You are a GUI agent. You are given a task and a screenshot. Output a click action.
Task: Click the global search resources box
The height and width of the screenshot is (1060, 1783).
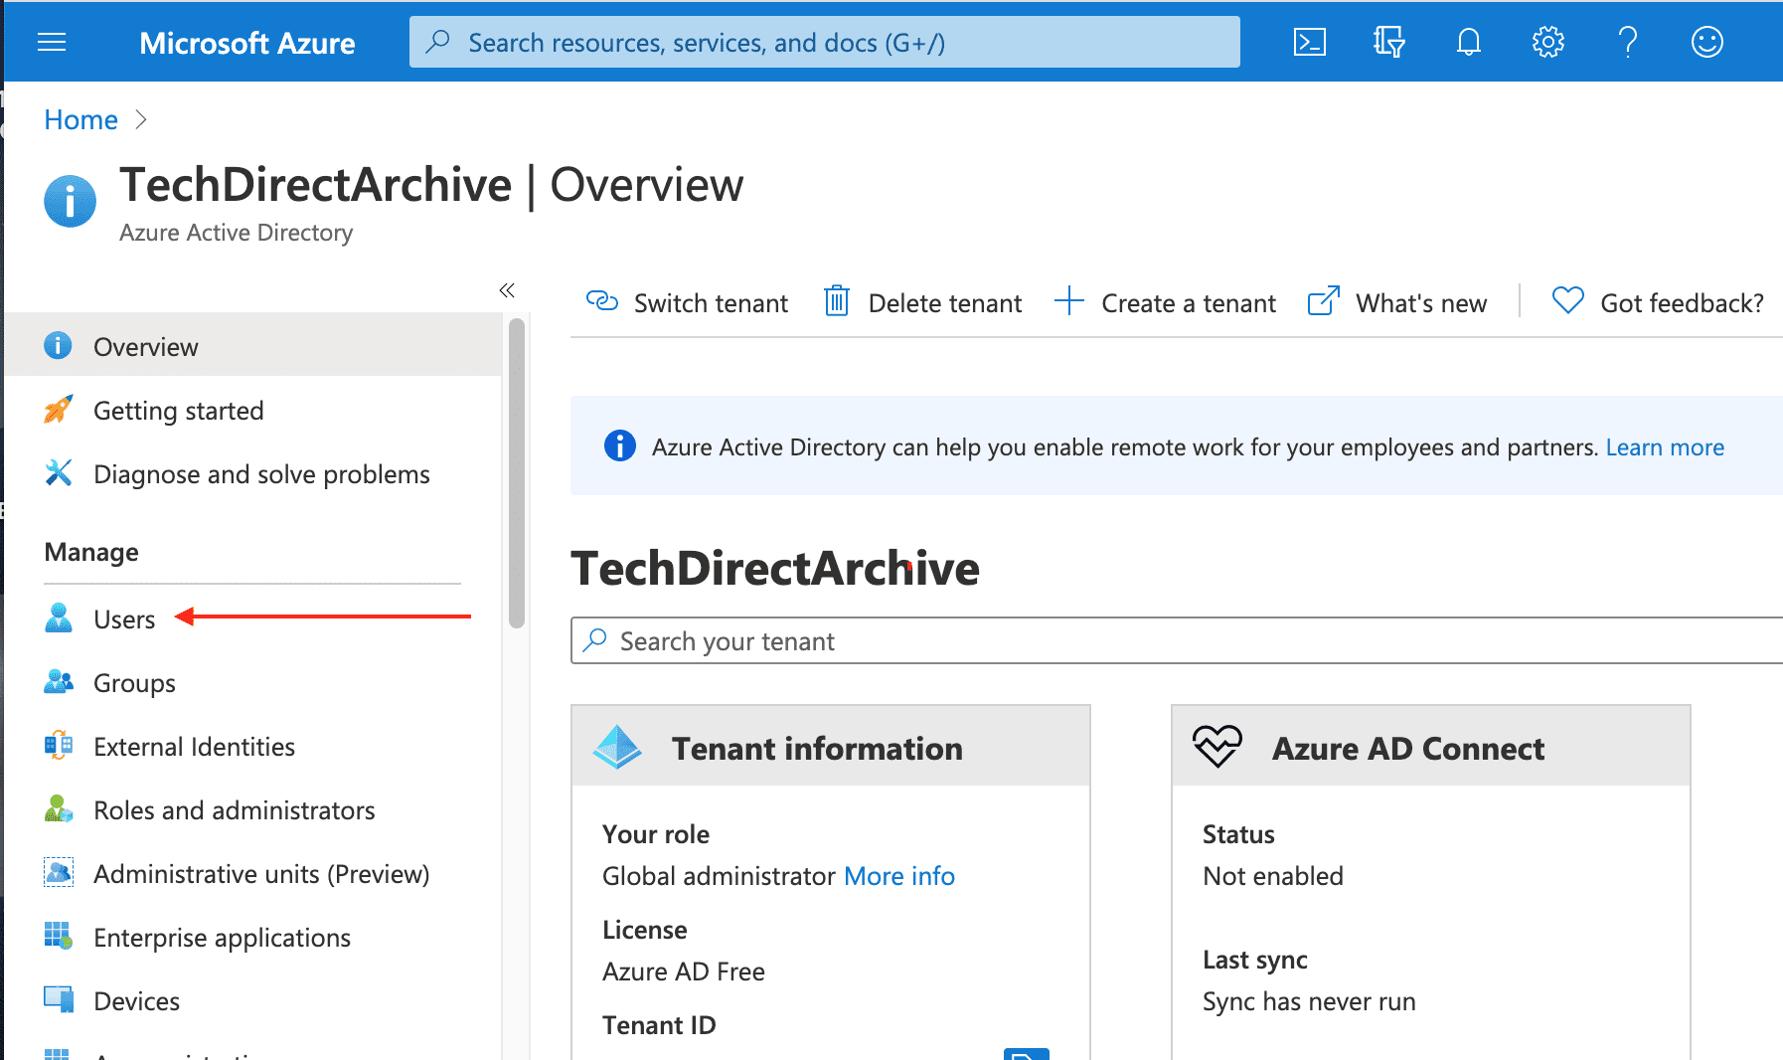(x=825, y=43)
